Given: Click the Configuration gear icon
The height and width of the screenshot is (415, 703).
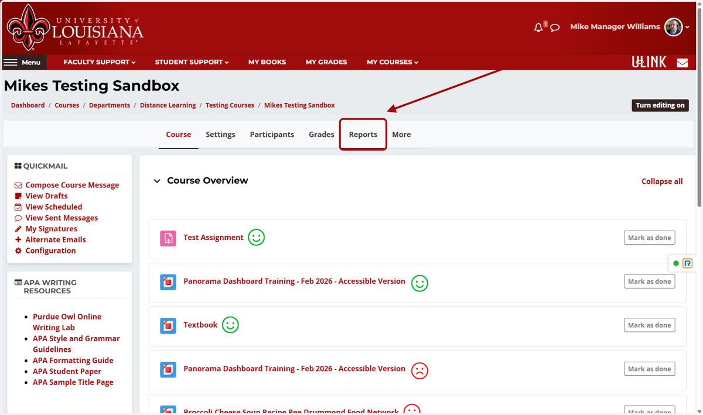Looking at the screenshot, I should pos(18,251).
